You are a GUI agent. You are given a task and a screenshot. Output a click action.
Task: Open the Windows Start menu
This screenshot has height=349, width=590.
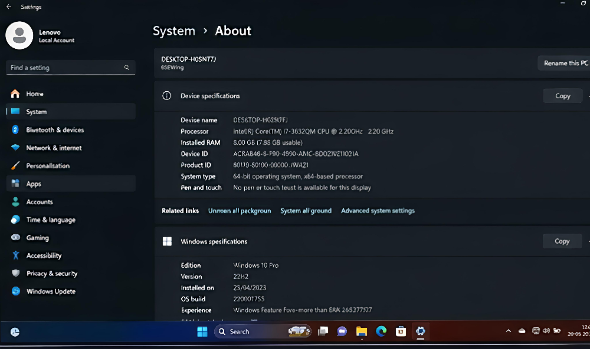pos(202,332)
